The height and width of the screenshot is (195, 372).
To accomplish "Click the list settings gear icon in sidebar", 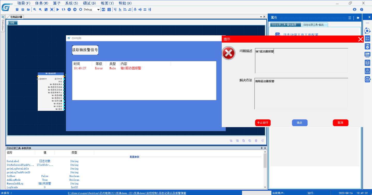I will (367, 46).
